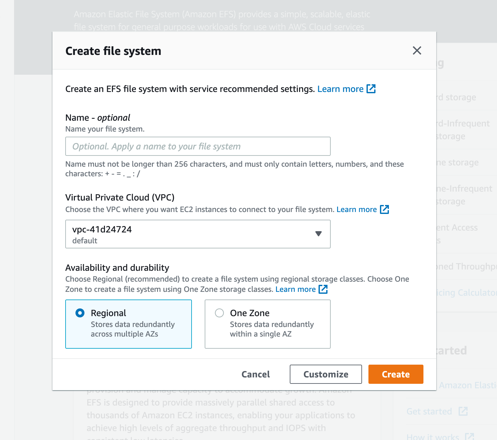Click external link icon next to Get started
Screen dimensions: 497x440
[464, 411]
